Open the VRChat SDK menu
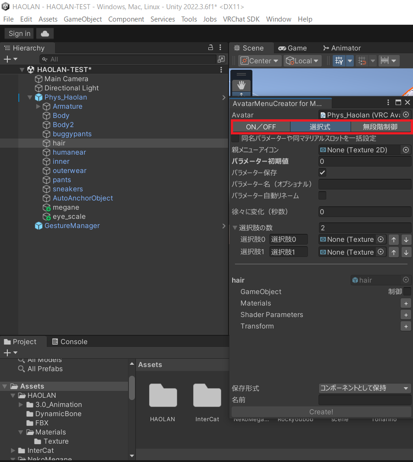 pyautogui.click(x=241, y=19)
